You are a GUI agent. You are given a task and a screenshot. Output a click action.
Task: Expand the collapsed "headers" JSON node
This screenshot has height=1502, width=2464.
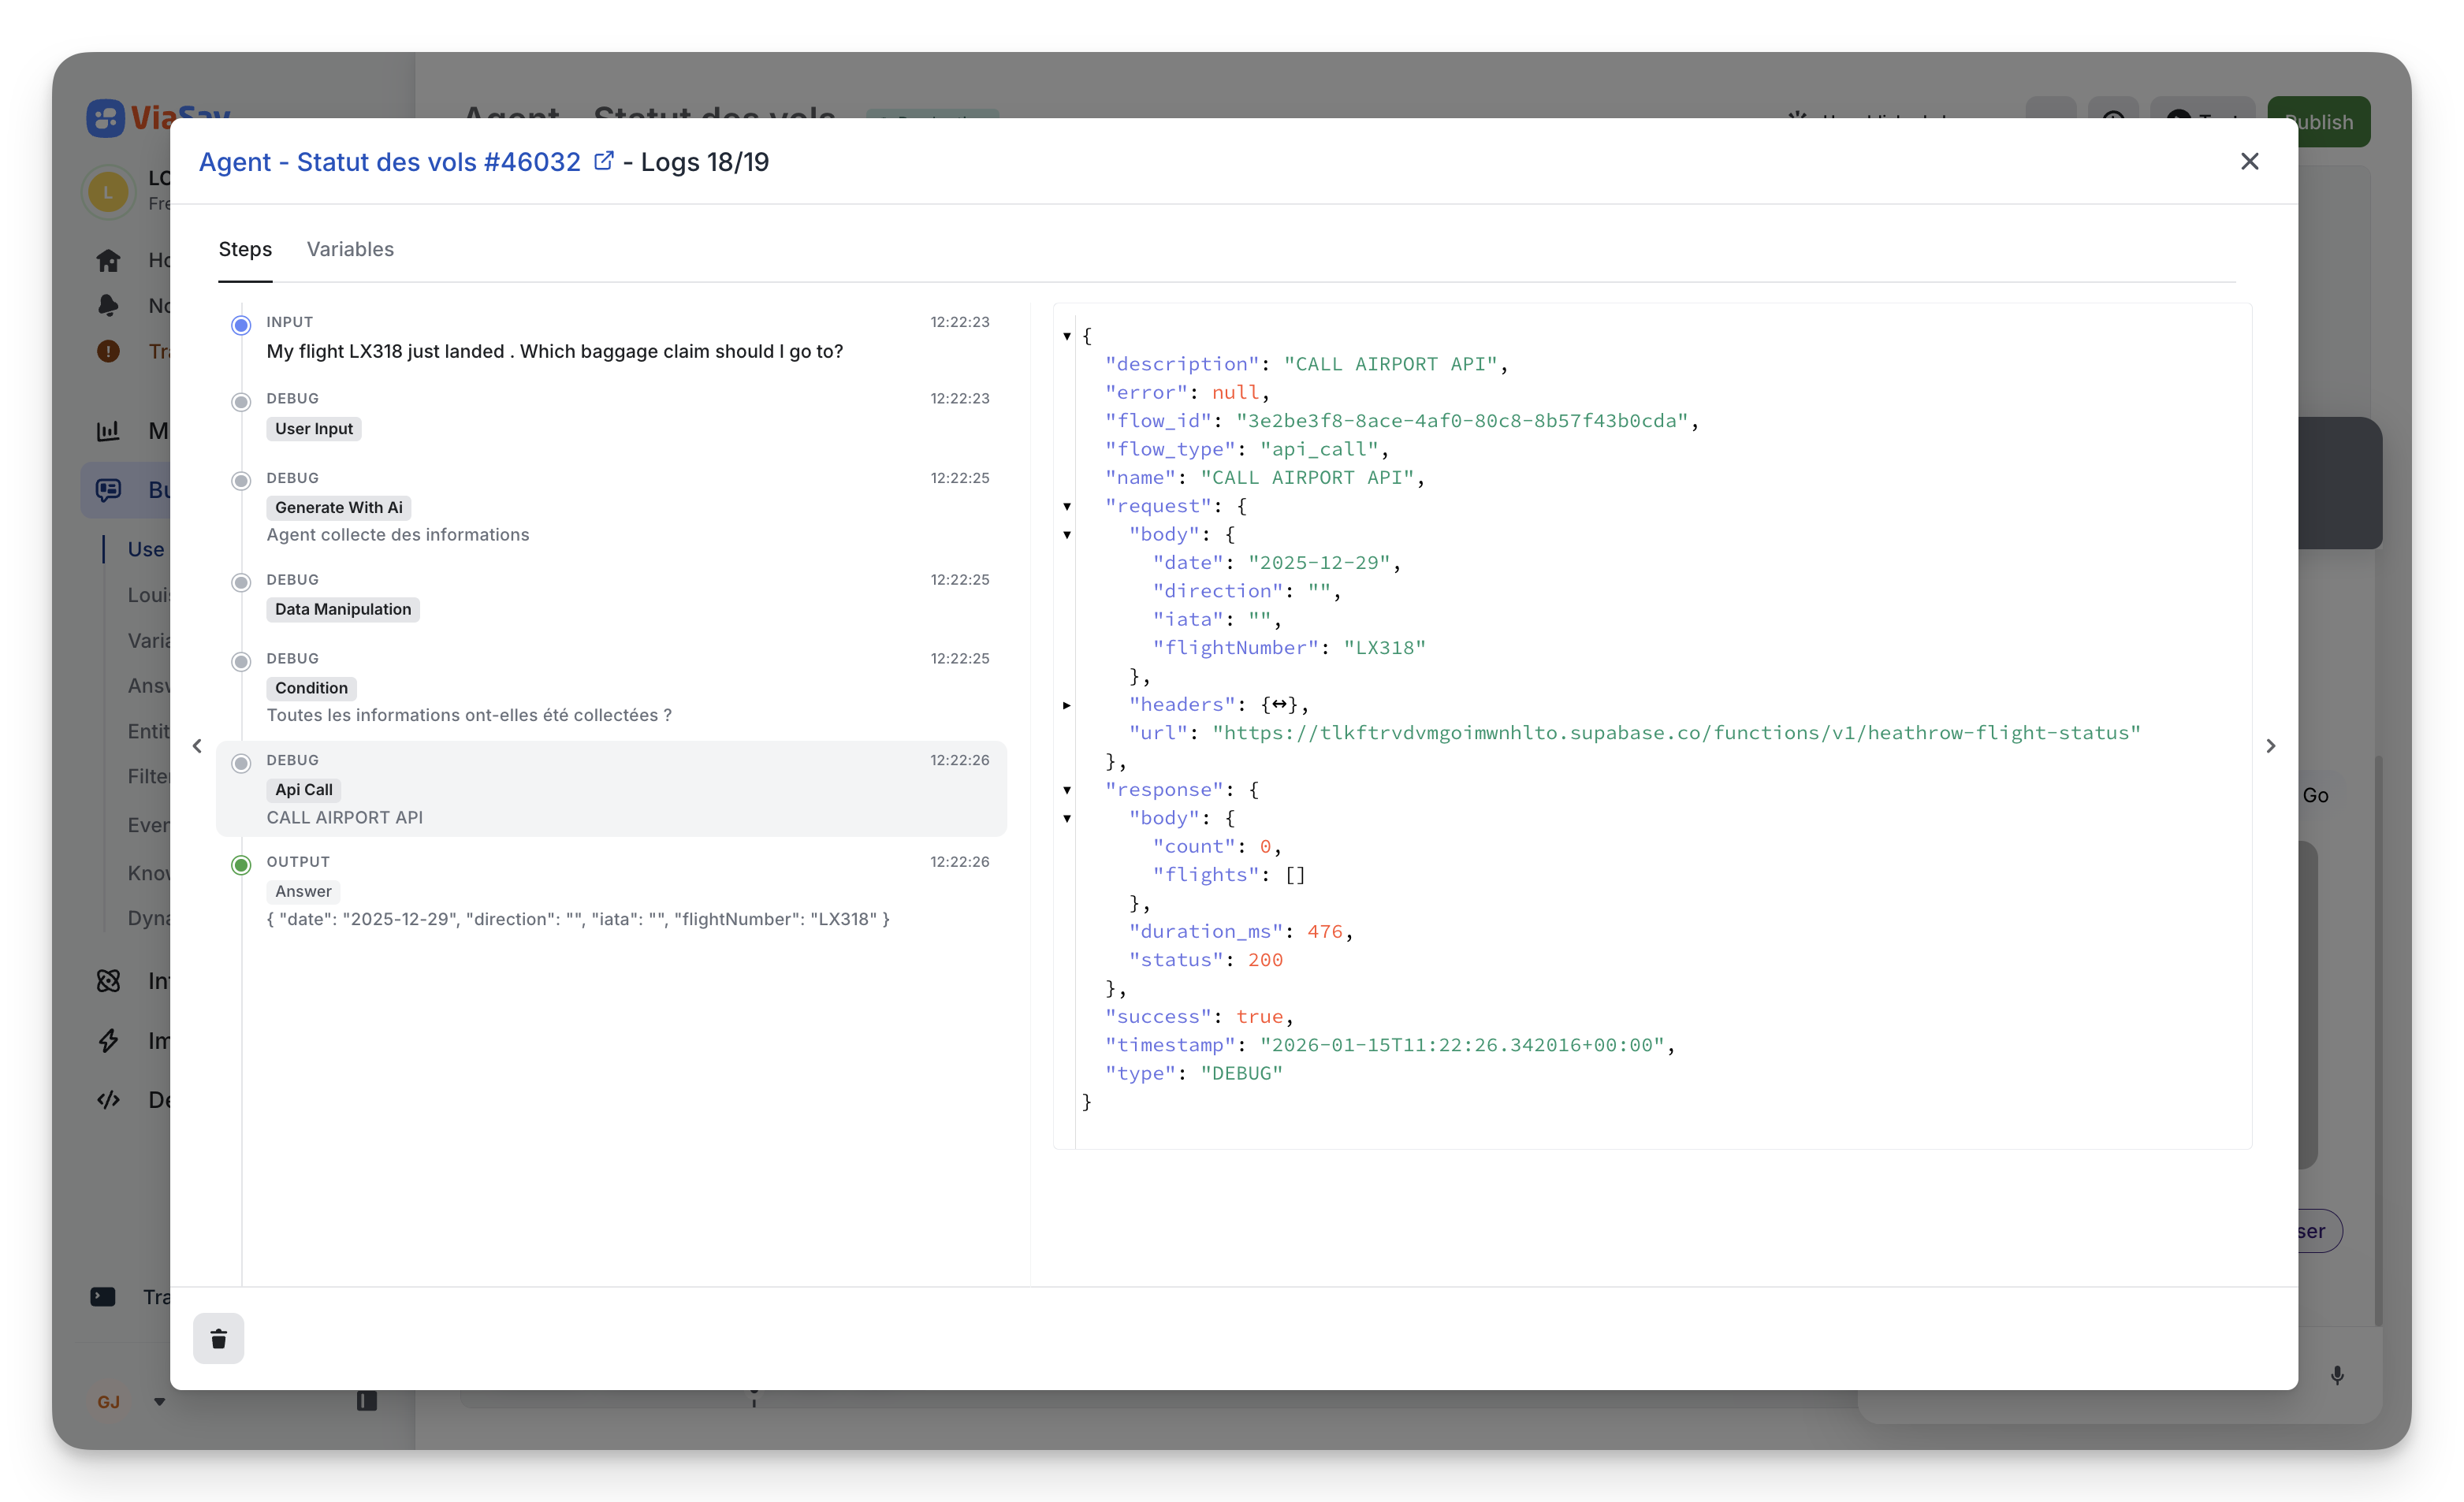click(x=1067, y=705)
